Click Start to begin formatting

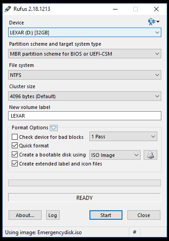pyautogui.click(x=106, y=215)
